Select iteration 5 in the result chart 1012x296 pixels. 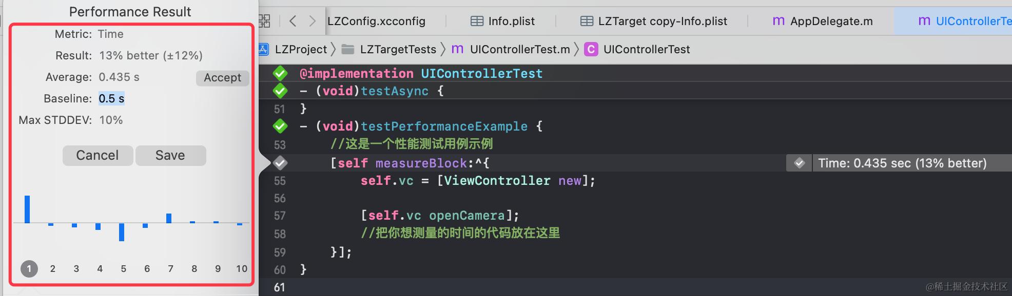123,269
